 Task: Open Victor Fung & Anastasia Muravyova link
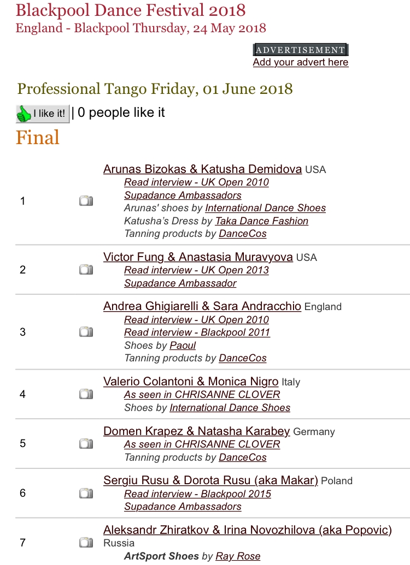[x=198, y=257]
